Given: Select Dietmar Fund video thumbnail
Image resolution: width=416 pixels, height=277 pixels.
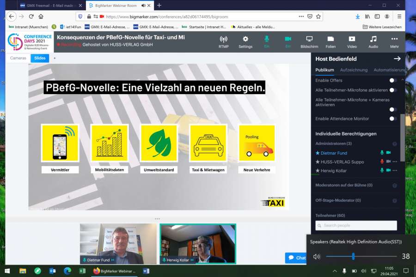Looking at the screenshot, I should [x=118, y=244].
